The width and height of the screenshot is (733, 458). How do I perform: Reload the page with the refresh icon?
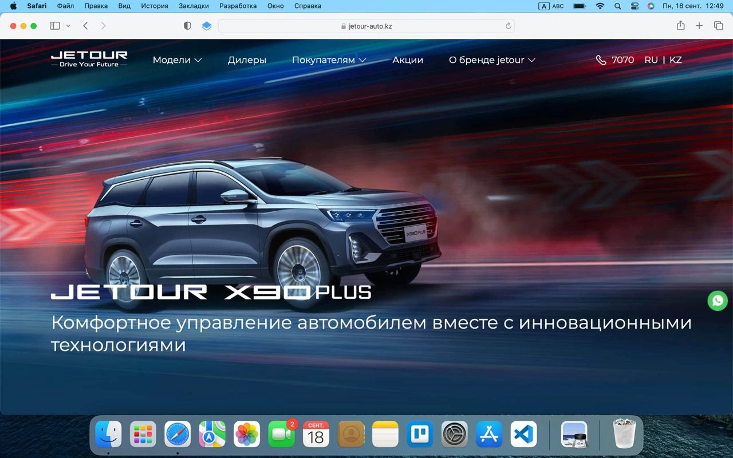(x=508, y=26)
